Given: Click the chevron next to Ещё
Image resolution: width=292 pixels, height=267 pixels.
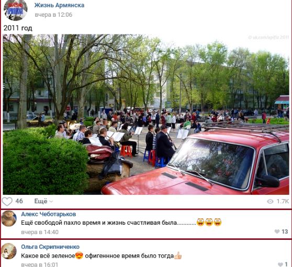Looking at the screenshot, I should (51, 202).
